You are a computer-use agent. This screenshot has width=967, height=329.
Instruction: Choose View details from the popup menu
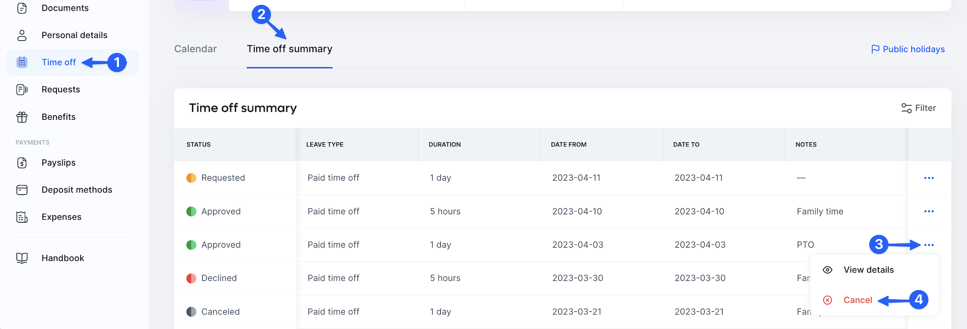[x=868, y=270]
